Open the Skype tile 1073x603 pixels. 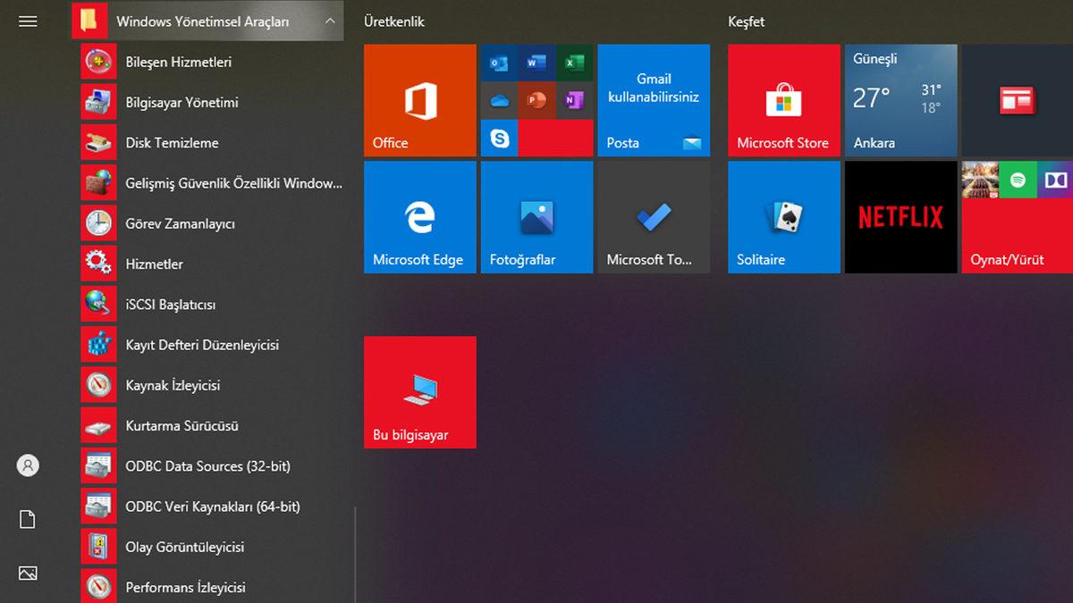499,138
